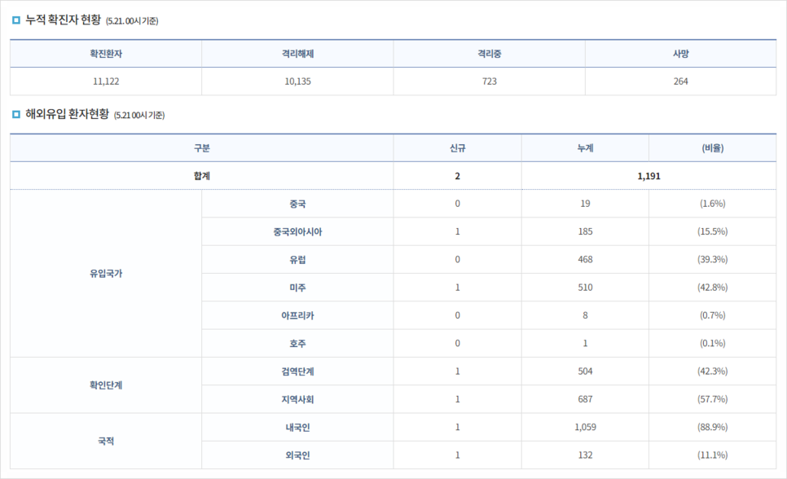Click the date note beside 누적 확진자 현황 heading
The height and width of the screenshot is (479, 787).
click(132, 21)
